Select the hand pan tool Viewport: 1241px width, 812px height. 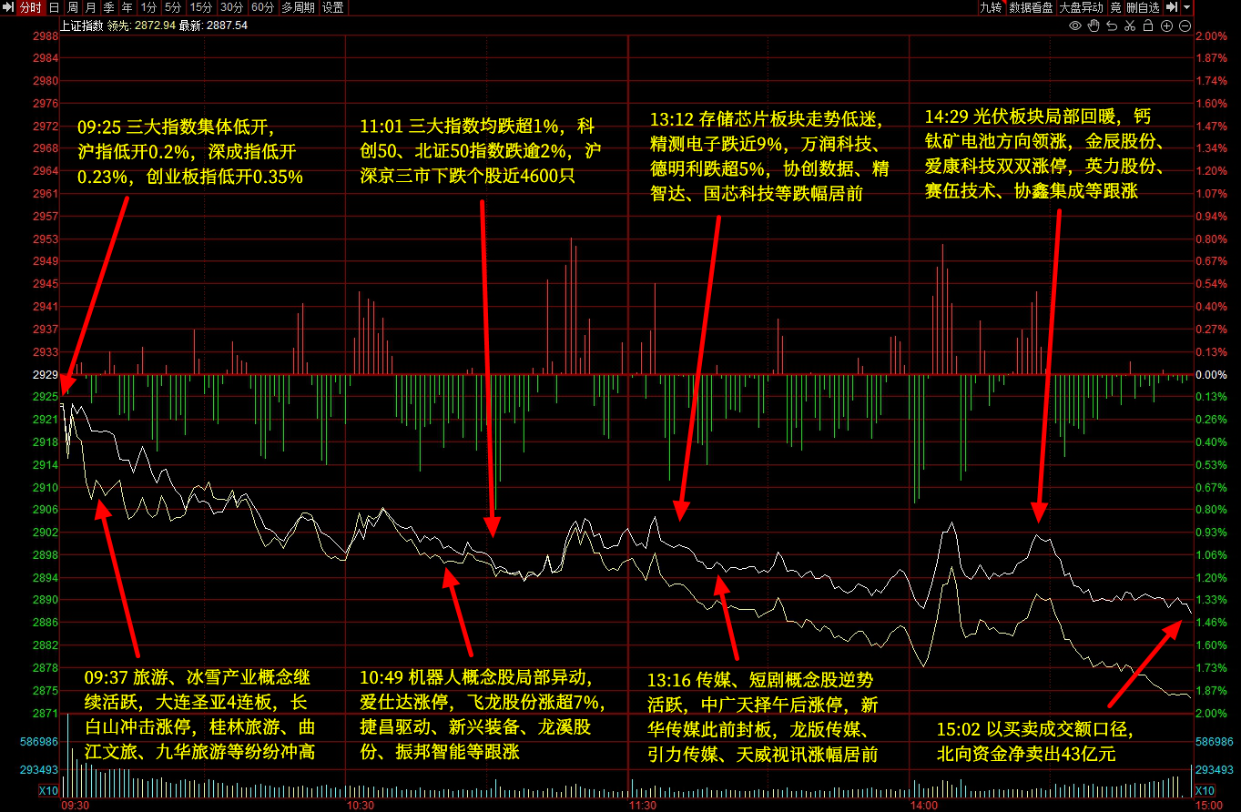tap(1094, 25)
